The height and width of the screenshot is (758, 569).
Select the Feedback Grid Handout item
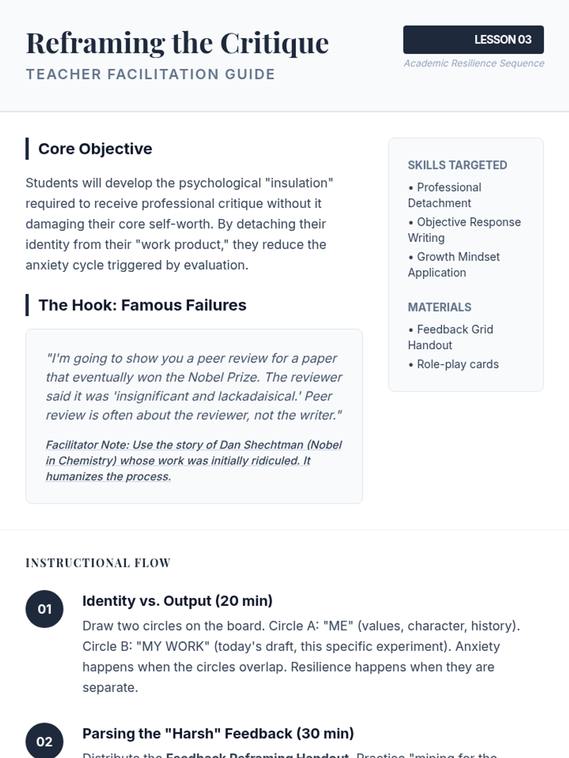450,337
